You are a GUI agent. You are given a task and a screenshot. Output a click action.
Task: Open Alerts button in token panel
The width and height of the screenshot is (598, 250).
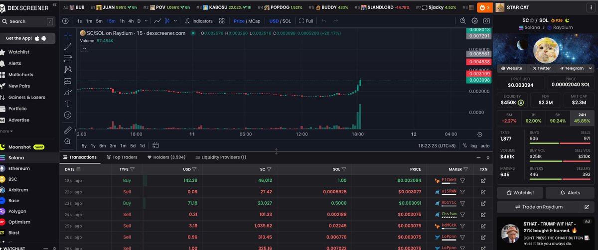tap(570, 192)
